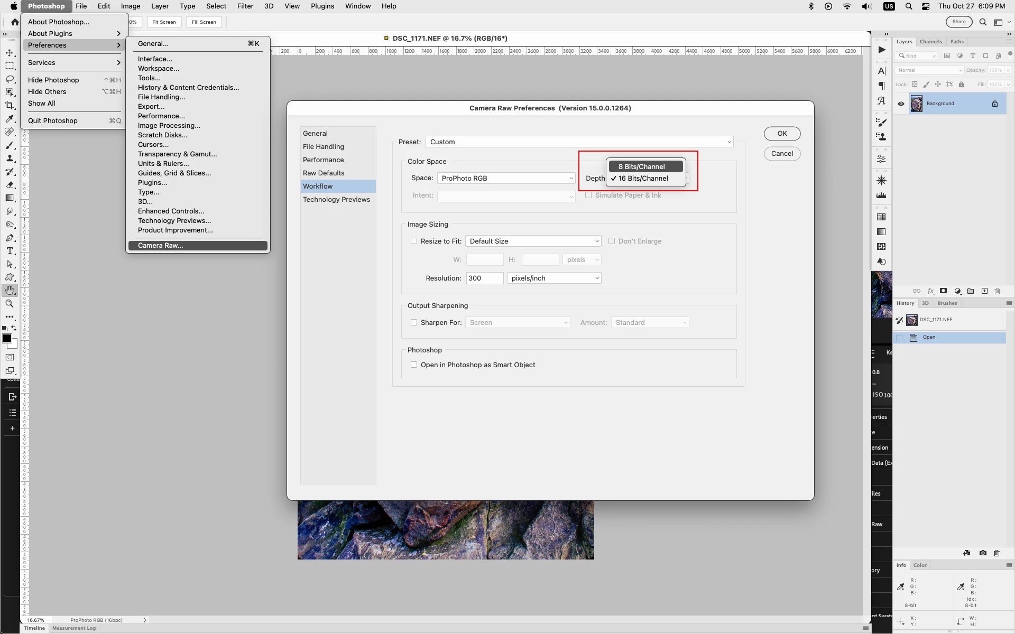
Task: Select the Lasso tool
Action: [10, 79]
